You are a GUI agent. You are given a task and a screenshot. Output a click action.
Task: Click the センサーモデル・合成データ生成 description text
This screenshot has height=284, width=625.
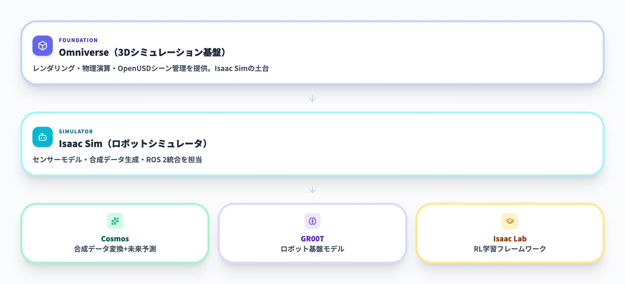coord(117,160)
